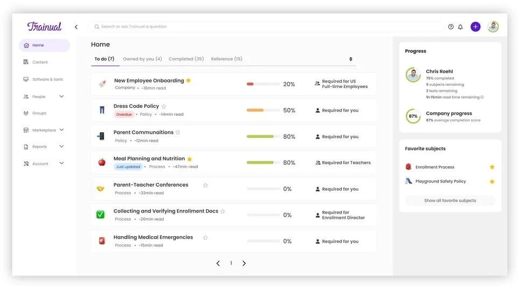Image resolution: width=518 pixels, height=286 pixels.
Task: Click the Collecting Enrollment Docs checkmark icon
Action: [x=101, y=215]
